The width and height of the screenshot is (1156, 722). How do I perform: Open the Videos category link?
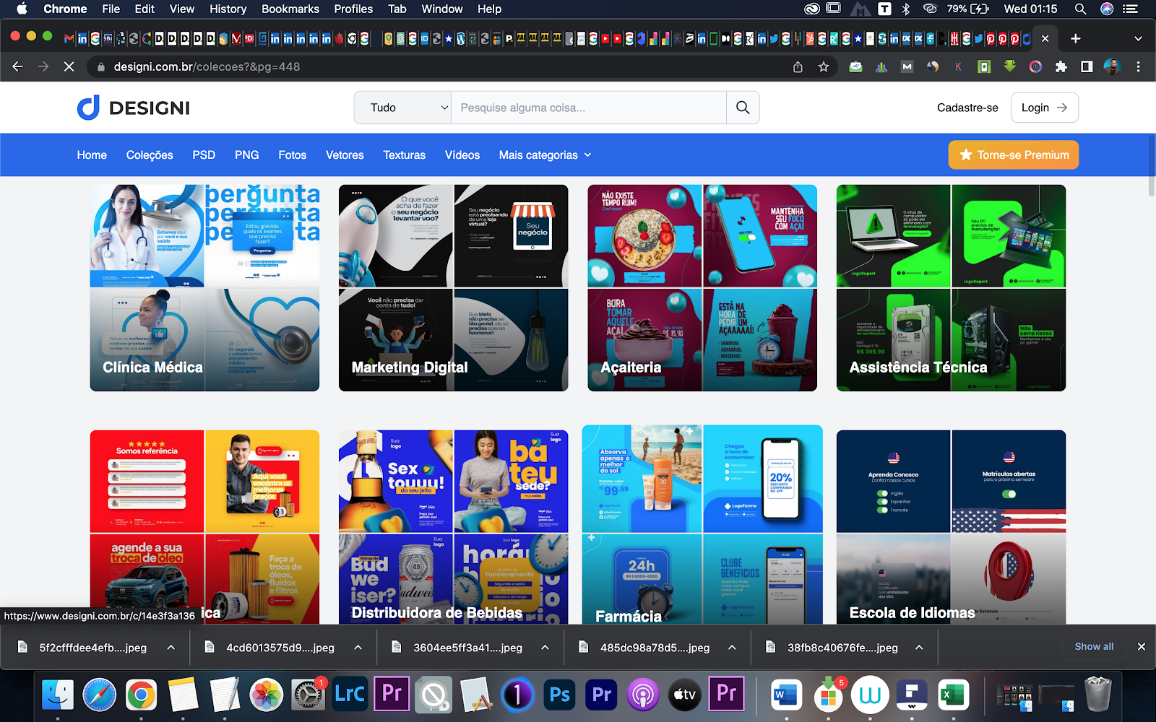coord(462,155)
